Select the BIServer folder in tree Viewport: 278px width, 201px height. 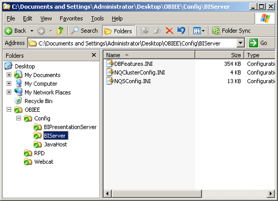[56, 136]
